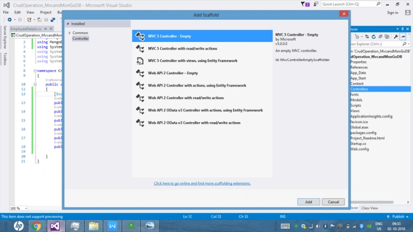Open the New Project dropdown arrow
Image resolution: width=413 pixels, height=232 pixels.
click(x=34, y=20)
